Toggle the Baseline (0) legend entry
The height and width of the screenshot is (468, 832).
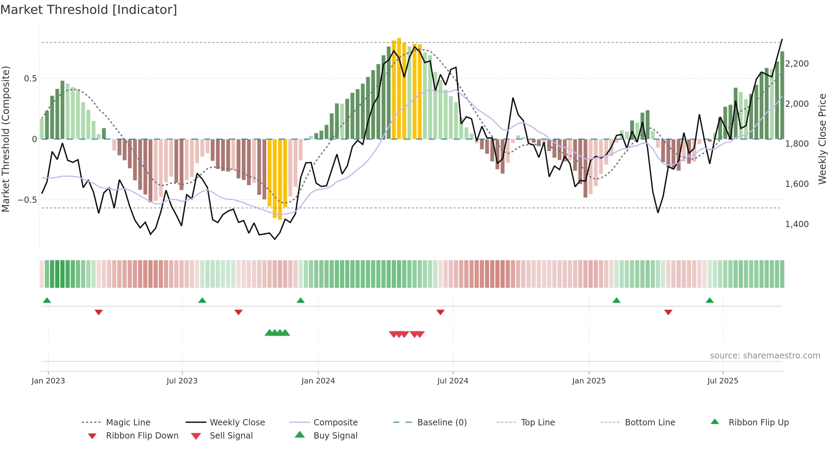pyautogui.click(x=430, y=422)
